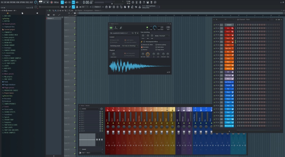Screen dimensions: 285x157
Task: Toggle the green ON light in Snare window
Action: (147, 28)
